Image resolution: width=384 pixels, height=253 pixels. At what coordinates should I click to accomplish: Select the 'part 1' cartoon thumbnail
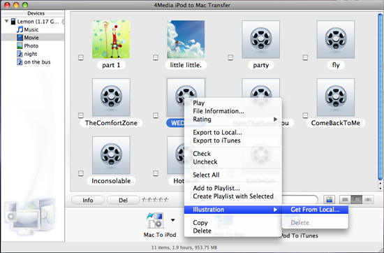[x=111, y=39]
